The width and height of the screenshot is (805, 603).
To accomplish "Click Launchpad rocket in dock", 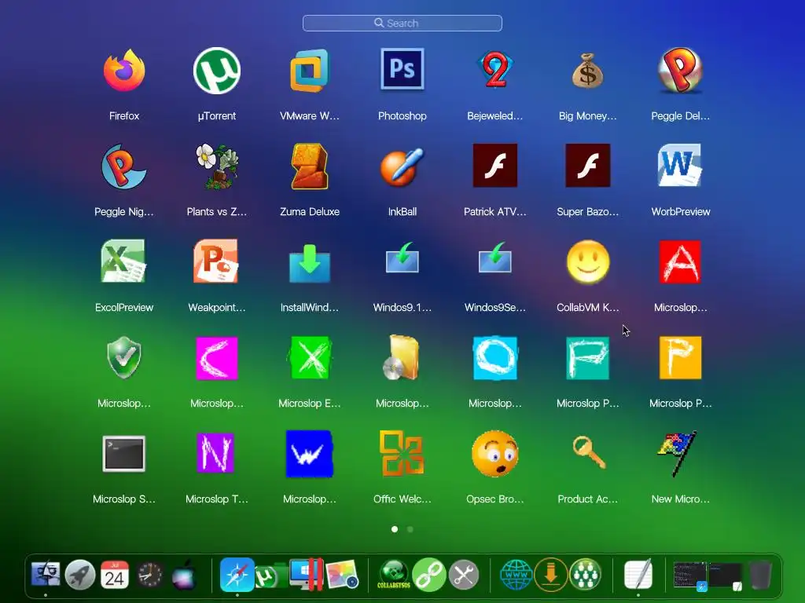I will [x=80, y=575].
